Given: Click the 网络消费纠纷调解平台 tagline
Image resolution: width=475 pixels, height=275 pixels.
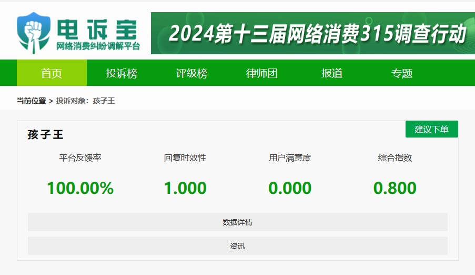Looking at the screenshot, I should click(98, 46).
